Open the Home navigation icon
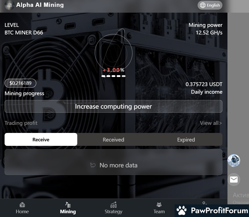 (x=22, y=205)
